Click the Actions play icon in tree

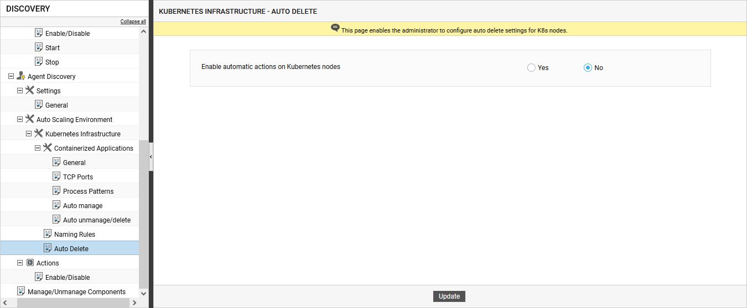(30, 263)
